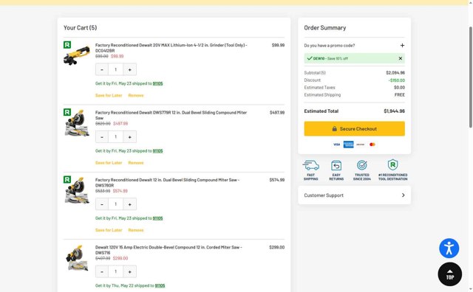
Task: Jump back to top with TOP button
Action: point(450,274)
